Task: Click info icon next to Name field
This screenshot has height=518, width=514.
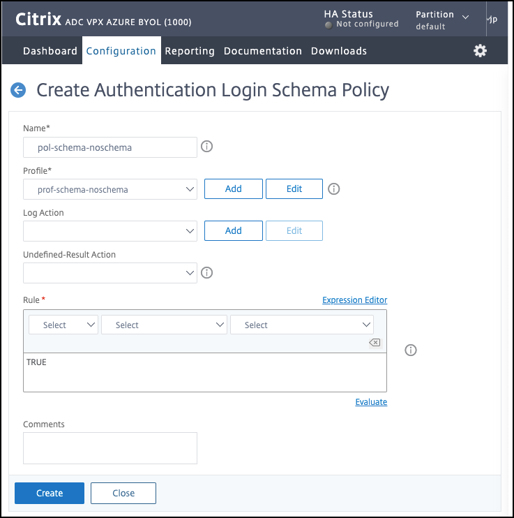Action: (x=207, y=147)
